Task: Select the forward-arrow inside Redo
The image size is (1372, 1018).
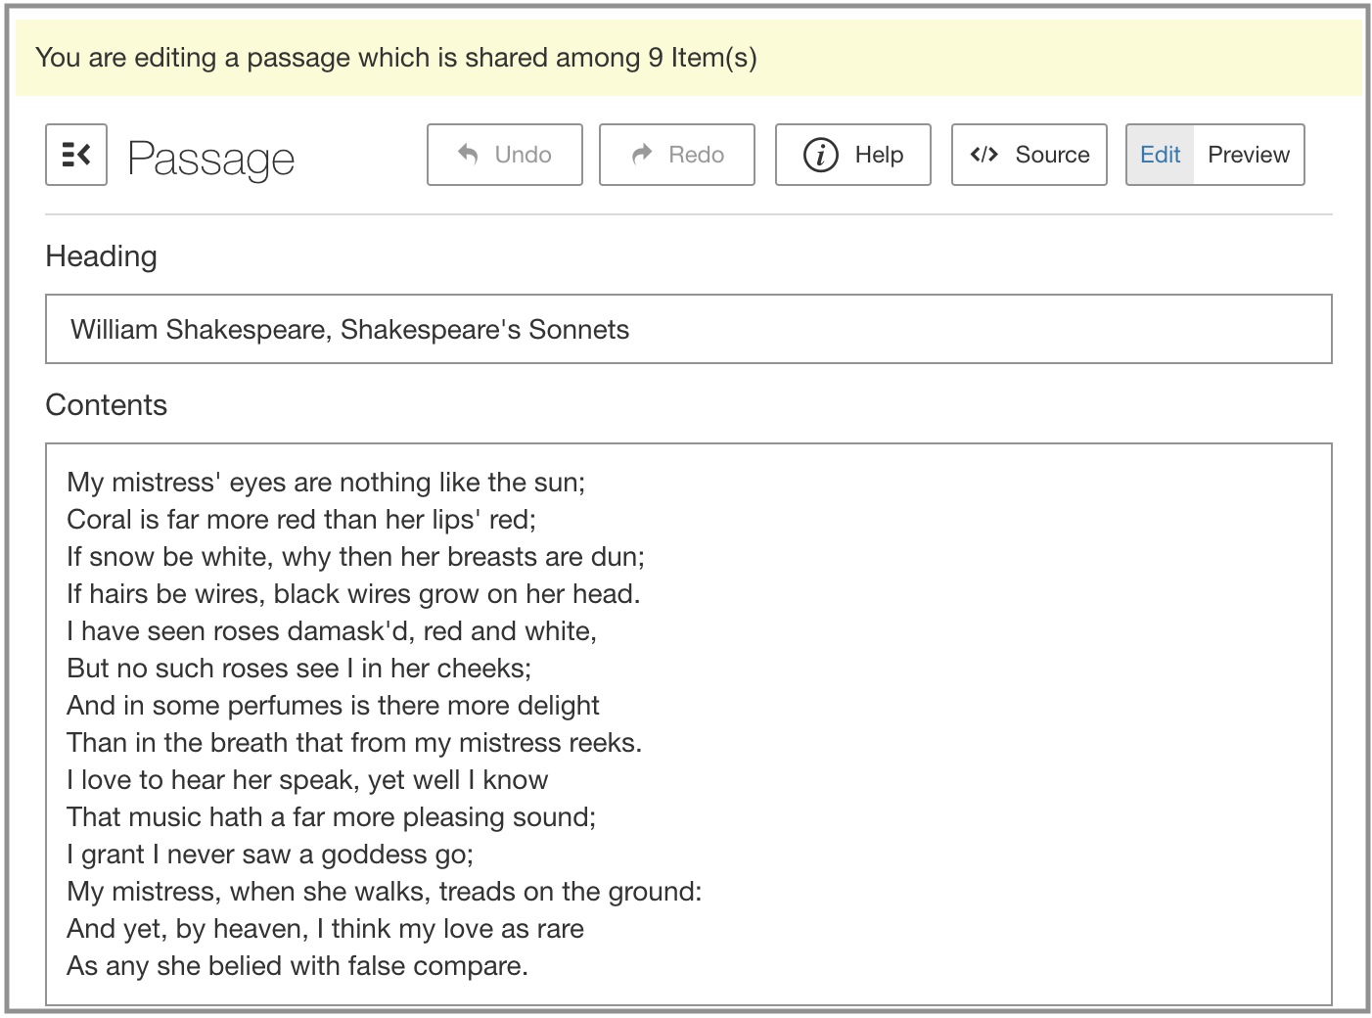Action: click(641, 154)
